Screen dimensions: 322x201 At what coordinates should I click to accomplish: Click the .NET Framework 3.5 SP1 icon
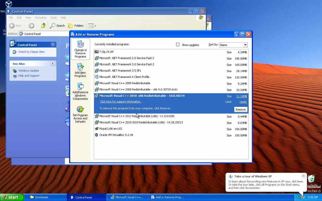point(97,71)
